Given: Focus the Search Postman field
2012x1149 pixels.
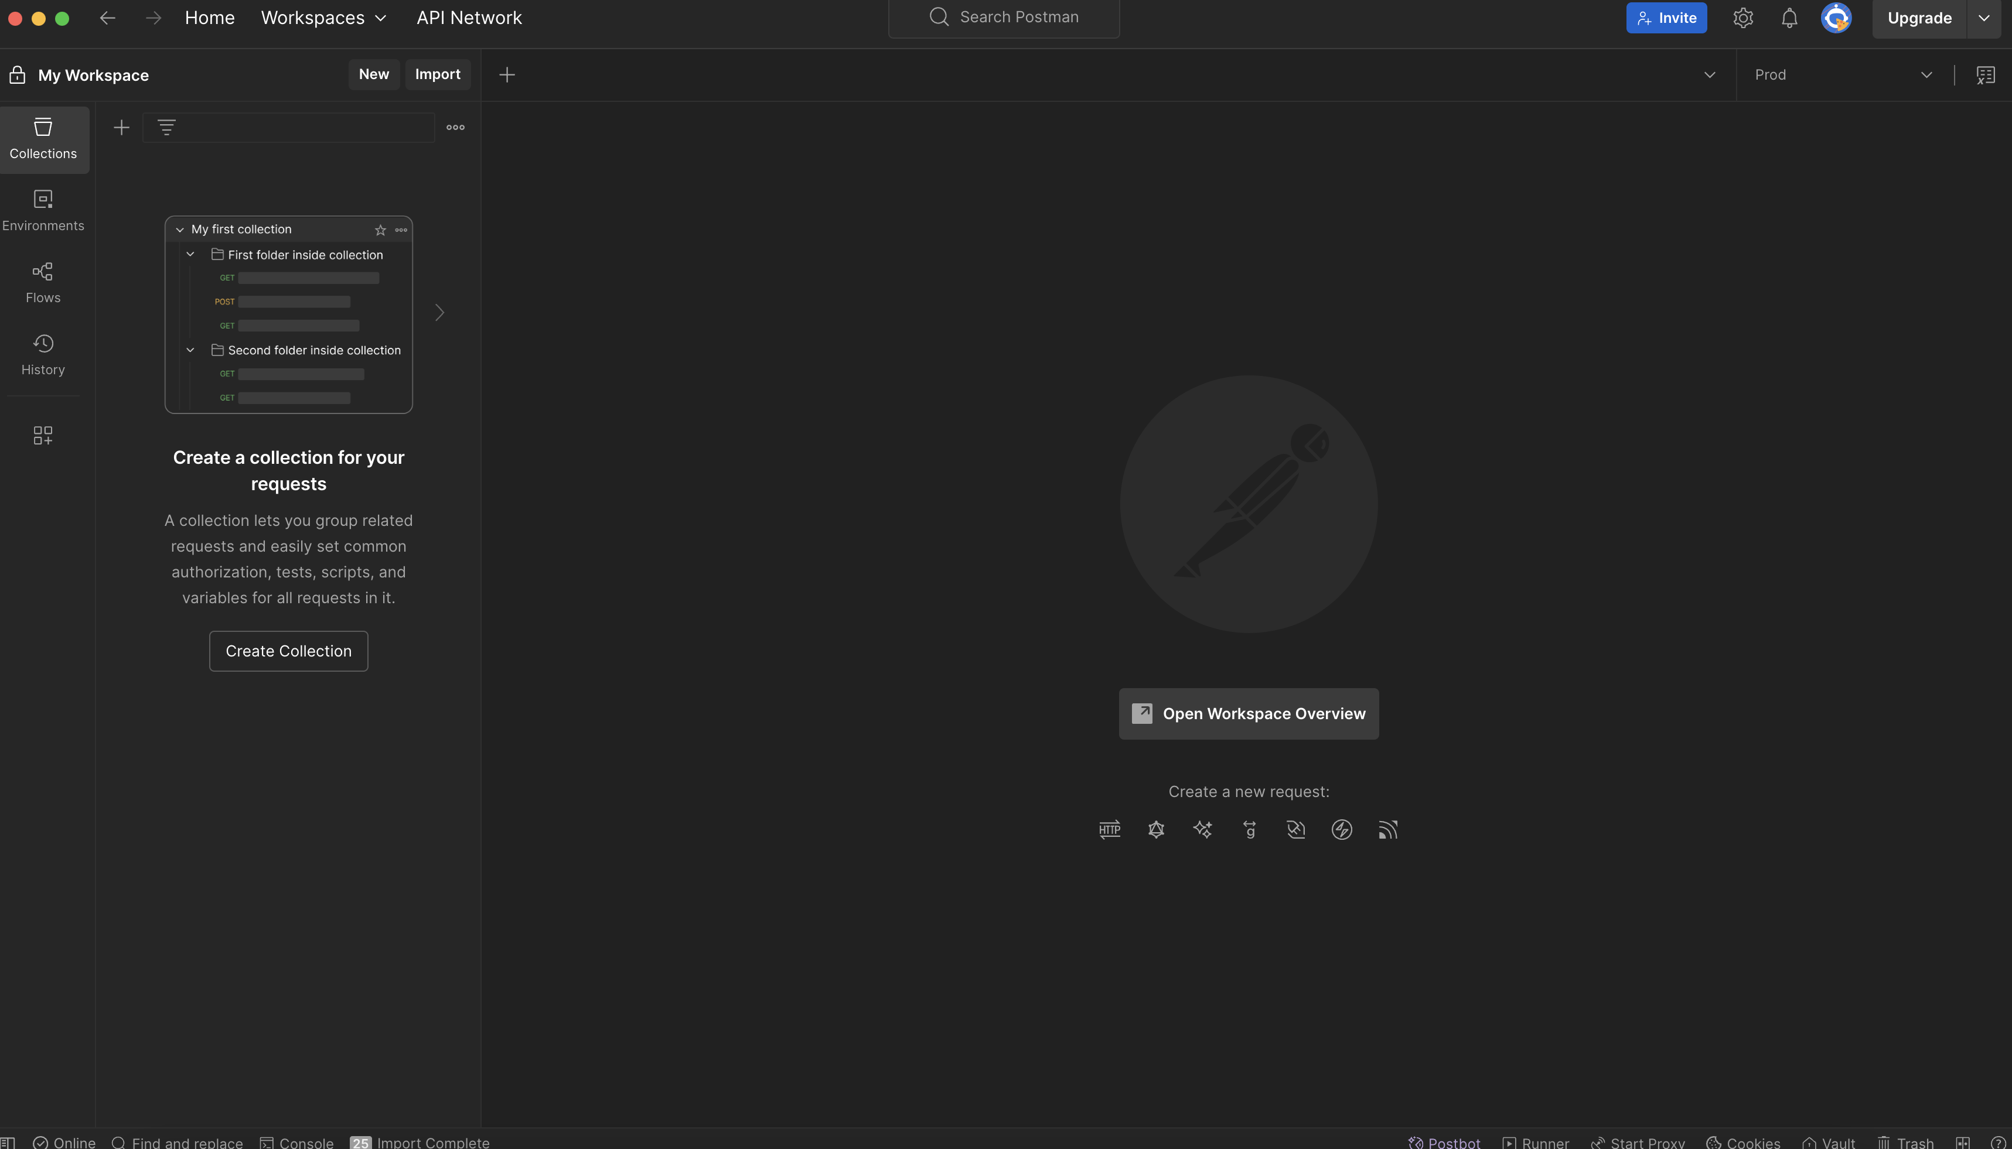Looking at the screenshot, I should click(1018, 18).
